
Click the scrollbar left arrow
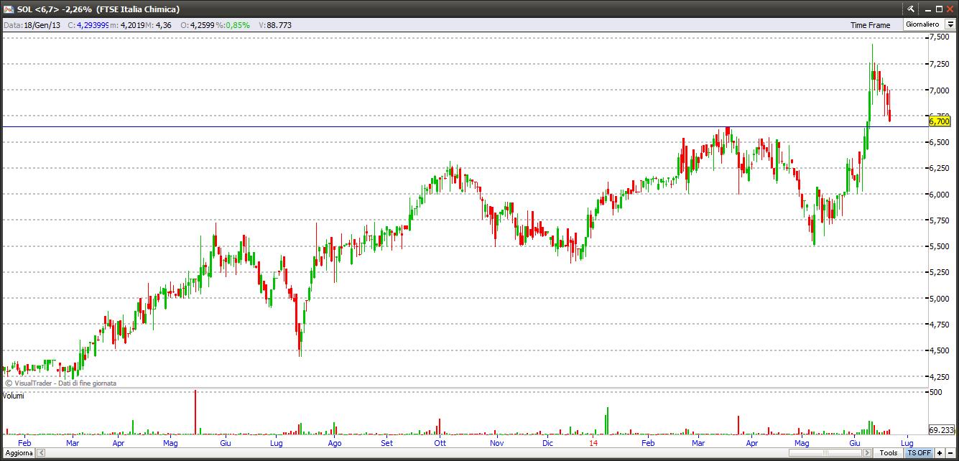(x=41, y=453)
